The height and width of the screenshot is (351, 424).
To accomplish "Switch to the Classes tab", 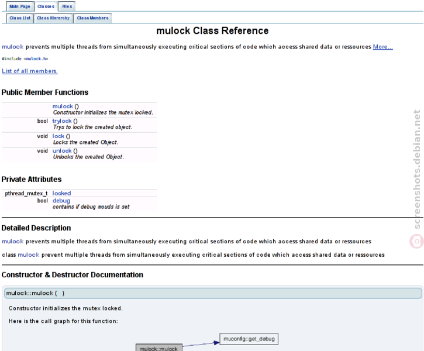I will 46,6.
